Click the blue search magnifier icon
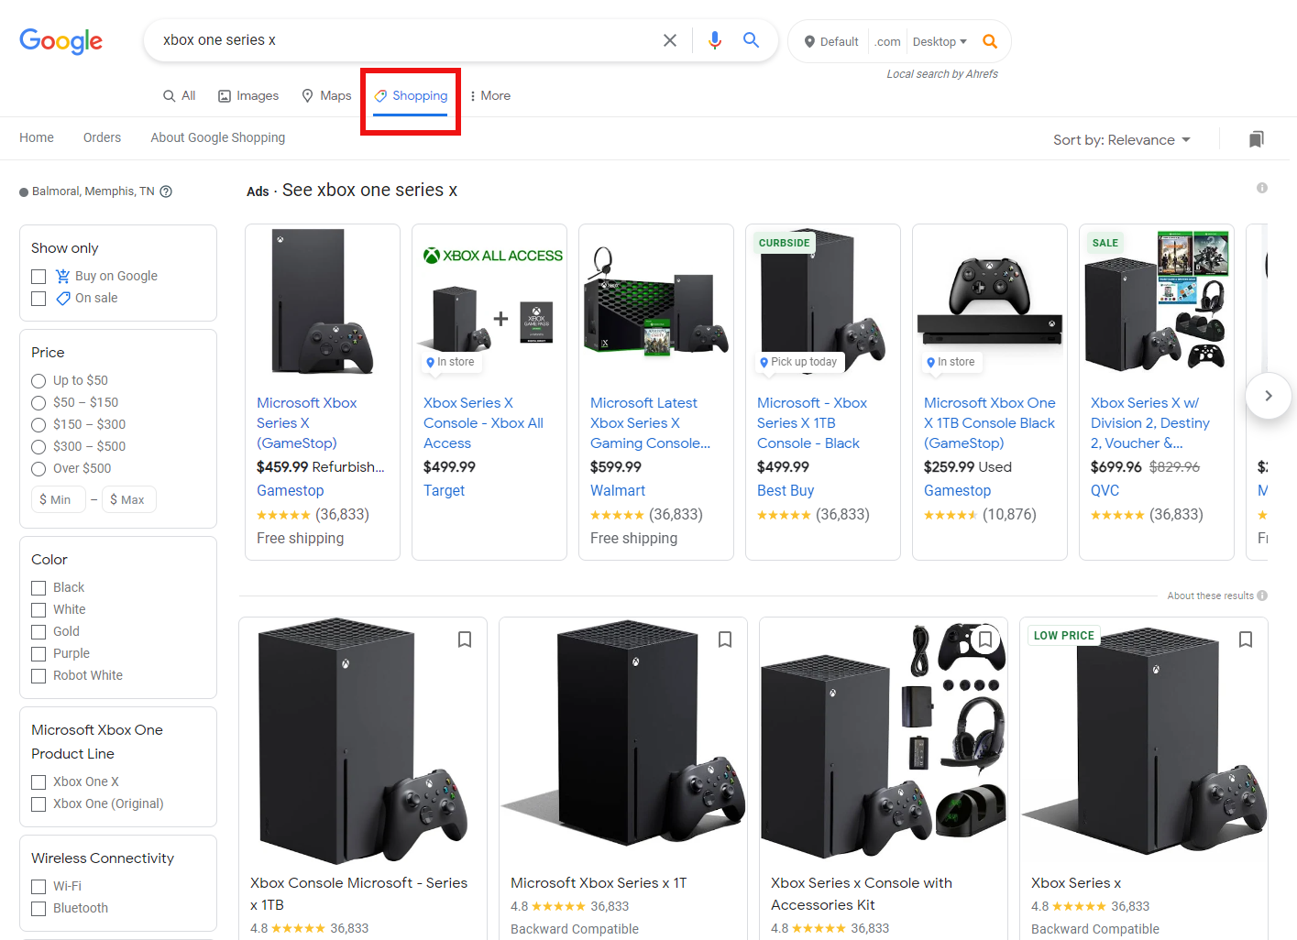 pos(751,39)
